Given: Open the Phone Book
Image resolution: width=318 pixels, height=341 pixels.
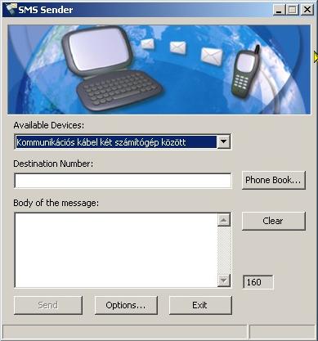Looking at the screenshot, I should [x=273, y=180].
